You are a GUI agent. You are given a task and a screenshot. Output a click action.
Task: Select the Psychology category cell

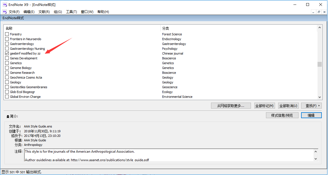(x=170, y=49)
